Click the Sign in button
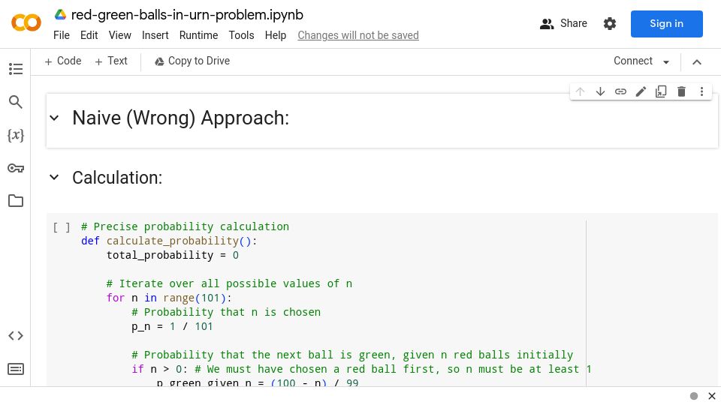721x405 pixels. (666, 24)
